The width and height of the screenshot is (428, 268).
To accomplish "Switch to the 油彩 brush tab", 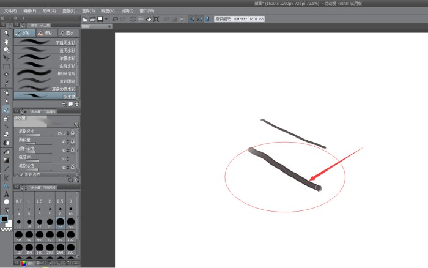I will point(44,33).
